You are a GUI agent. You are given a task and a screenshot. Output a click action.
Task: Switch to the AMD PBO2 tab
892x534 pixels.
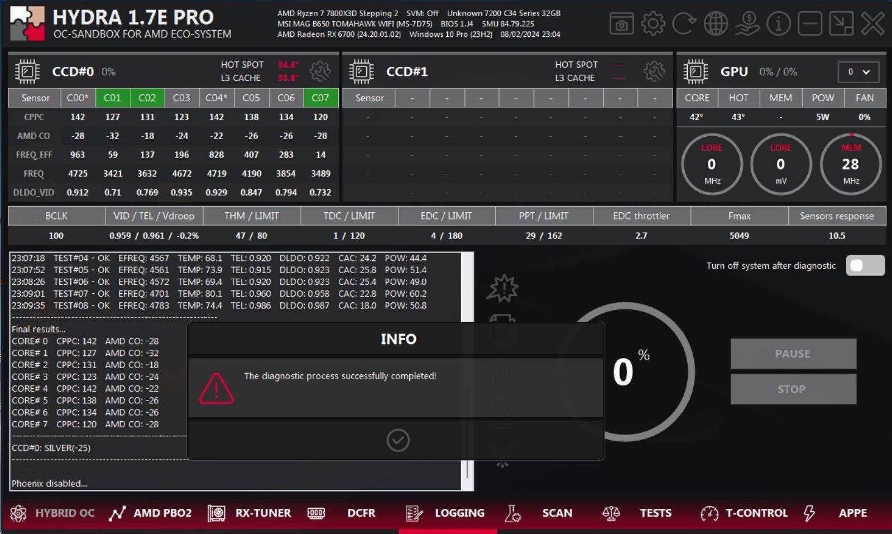click(151, 513)
